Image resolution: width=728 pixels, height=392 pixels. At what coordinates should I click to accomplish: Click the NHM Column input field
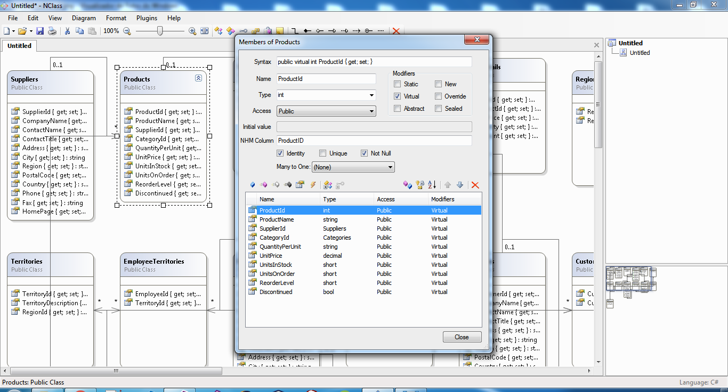coord(374,141)
